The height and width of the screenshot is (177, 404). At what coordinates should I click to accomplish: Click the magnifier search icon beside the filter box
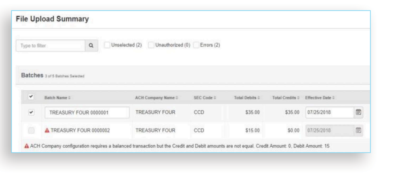91,46
